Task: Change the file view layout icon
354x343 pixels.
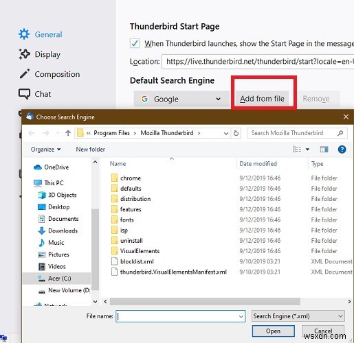Action: pyautogui.click(x=297, y=150)
